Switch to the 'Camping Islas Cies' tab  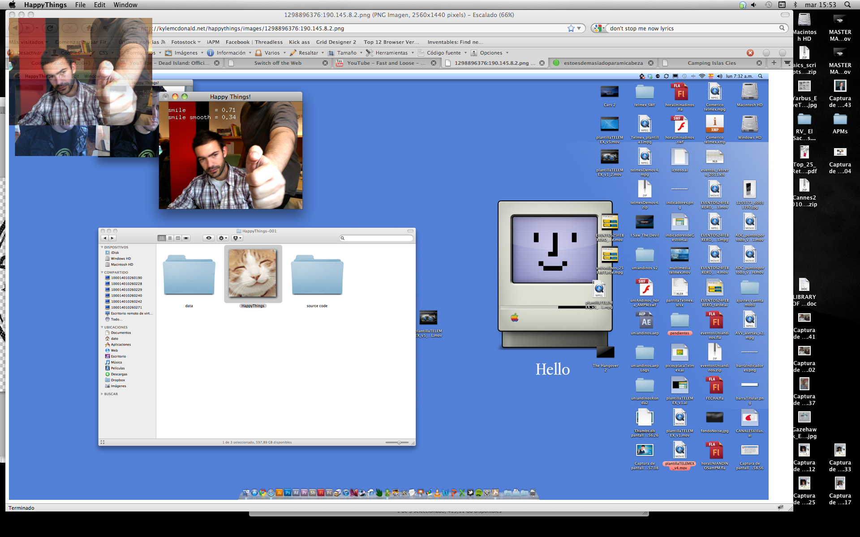[711, 63]
